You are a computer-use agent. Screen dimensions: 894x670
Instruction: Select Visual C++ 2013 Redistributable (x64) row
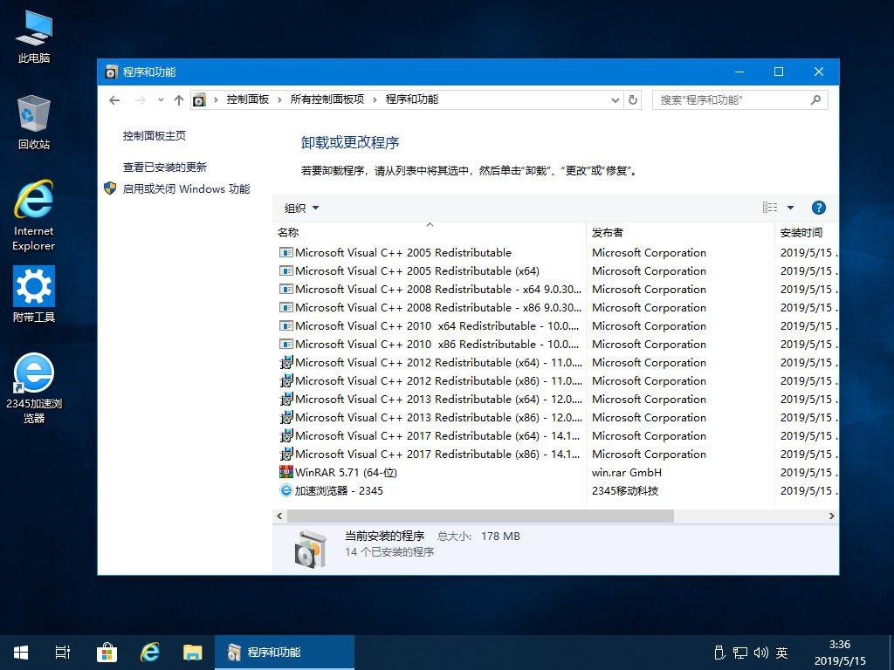click(555, 399)
